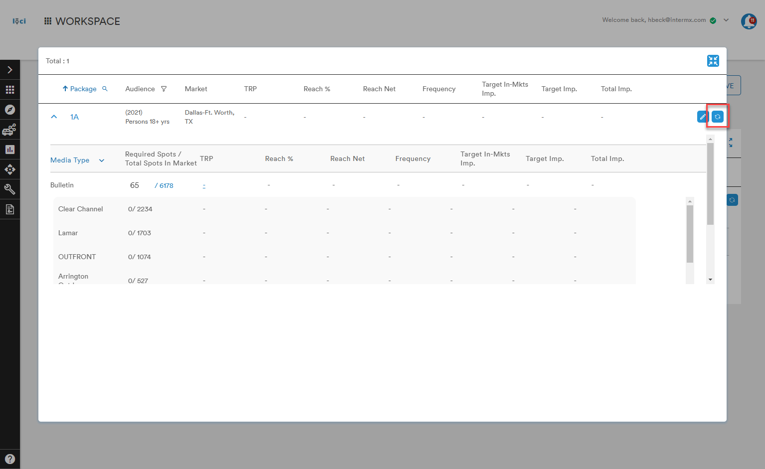Click the Market column header
The height and width of the screenshot is (469, 765).
point(196,89)
